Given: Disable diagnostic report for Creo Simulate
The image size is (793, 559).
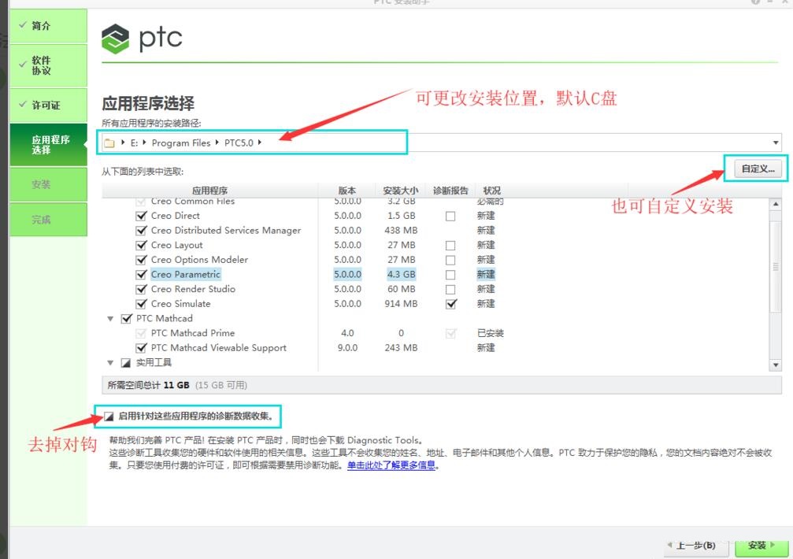Looking at the screenshot, I should (451, 304).
